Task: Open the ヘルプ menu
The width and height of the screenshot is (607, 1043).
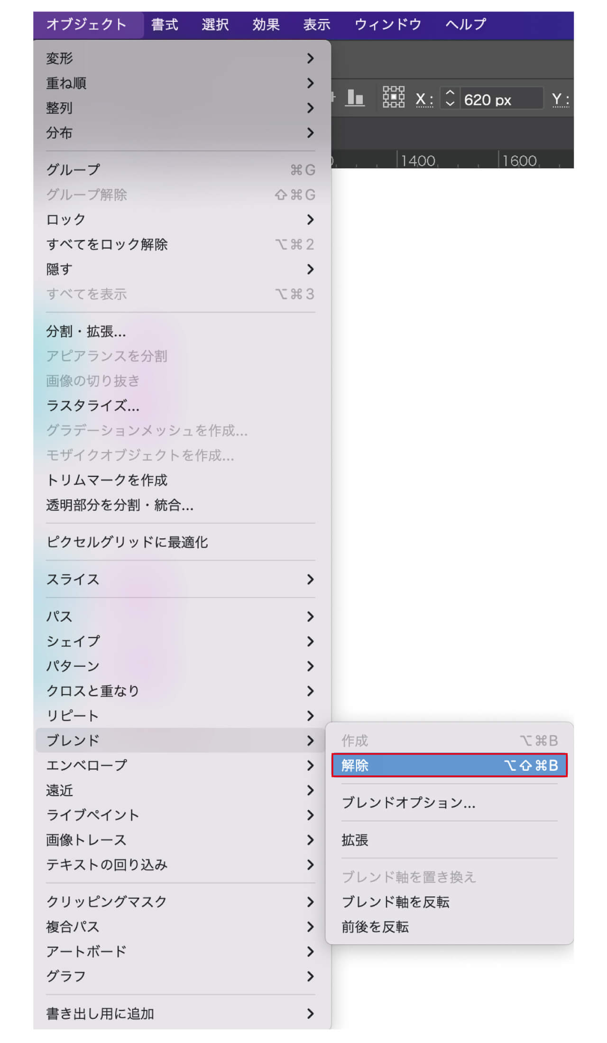Action: [x=465, y=25]
